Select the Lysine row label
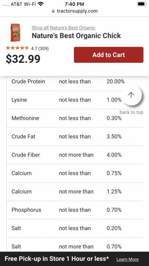 point(19,100)
